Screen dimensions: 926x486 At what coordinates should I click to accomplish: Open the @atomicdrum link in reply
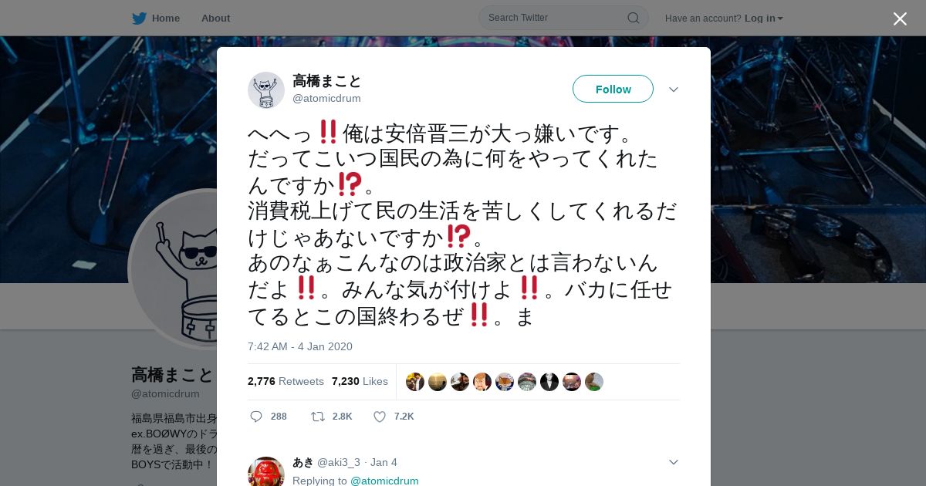(x=384, y=481)
